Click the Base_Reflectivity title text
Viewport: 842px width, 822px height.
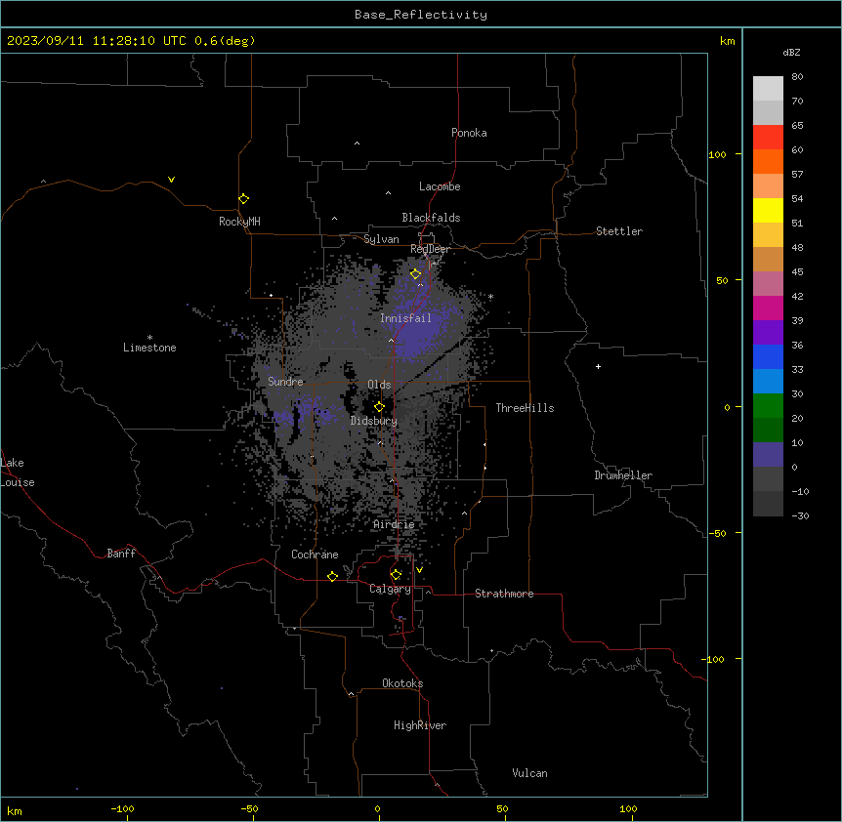click(x=421, y=15)
